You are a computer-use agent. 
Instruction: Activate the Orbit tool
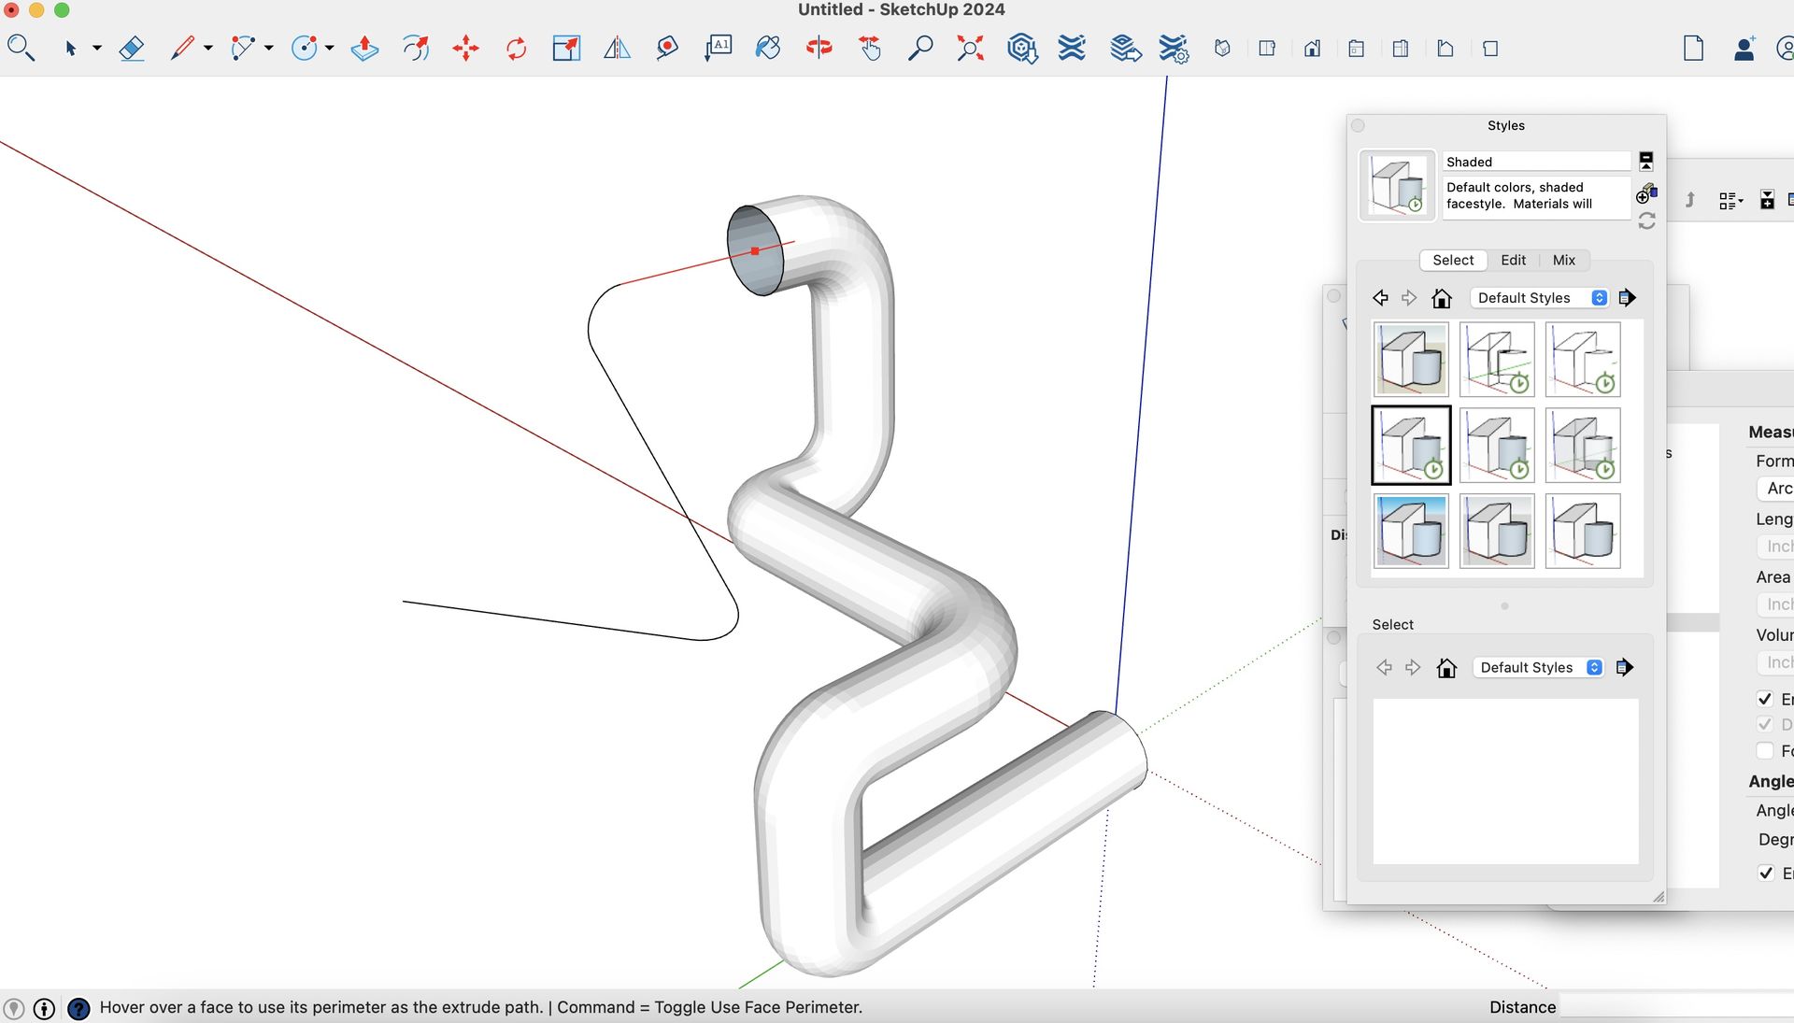(819, 49)
